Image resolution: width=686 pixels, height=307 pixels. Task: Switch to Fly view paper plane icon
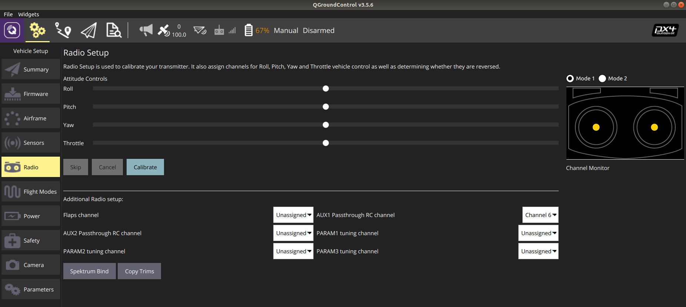(x=89, y=30)
